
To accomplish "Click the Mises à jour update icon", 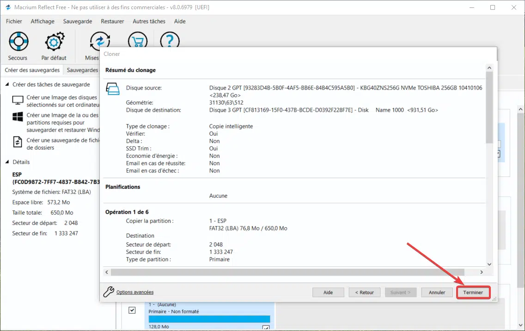I will 100,41.
